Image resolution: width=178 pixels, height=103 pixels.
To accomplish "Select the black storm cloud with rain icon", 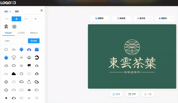I will (29, 65).
